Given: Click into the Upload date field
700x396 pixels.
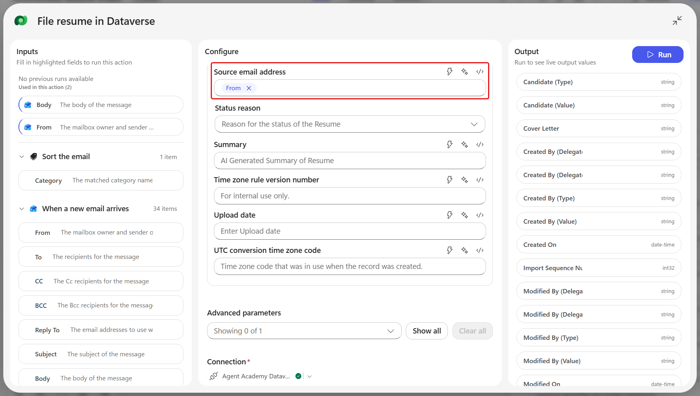Looking at the screenshot, I should point(350,231).
